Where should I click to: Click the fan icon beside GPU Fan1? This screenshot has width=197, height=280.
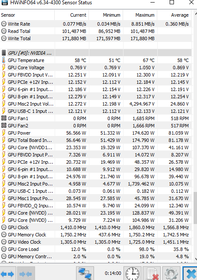tap(4, 118)
